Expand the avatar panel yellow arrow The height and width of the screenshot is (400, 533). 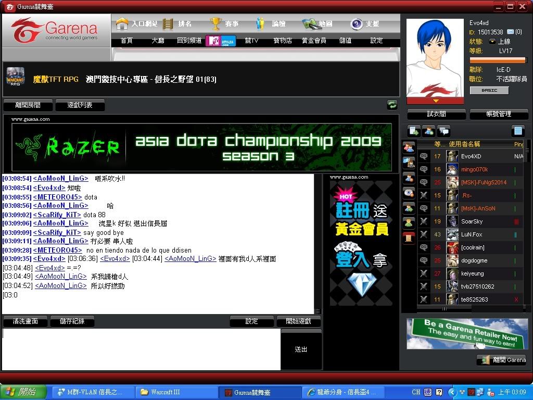coord(436,101)
